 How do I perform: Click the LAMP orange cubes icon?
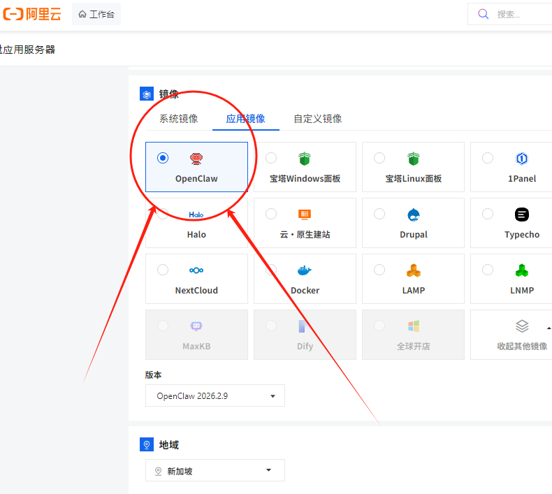[x=413, y=270]
